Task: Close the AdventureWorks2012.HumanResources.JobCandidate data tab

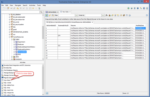Action: point(92,22)
